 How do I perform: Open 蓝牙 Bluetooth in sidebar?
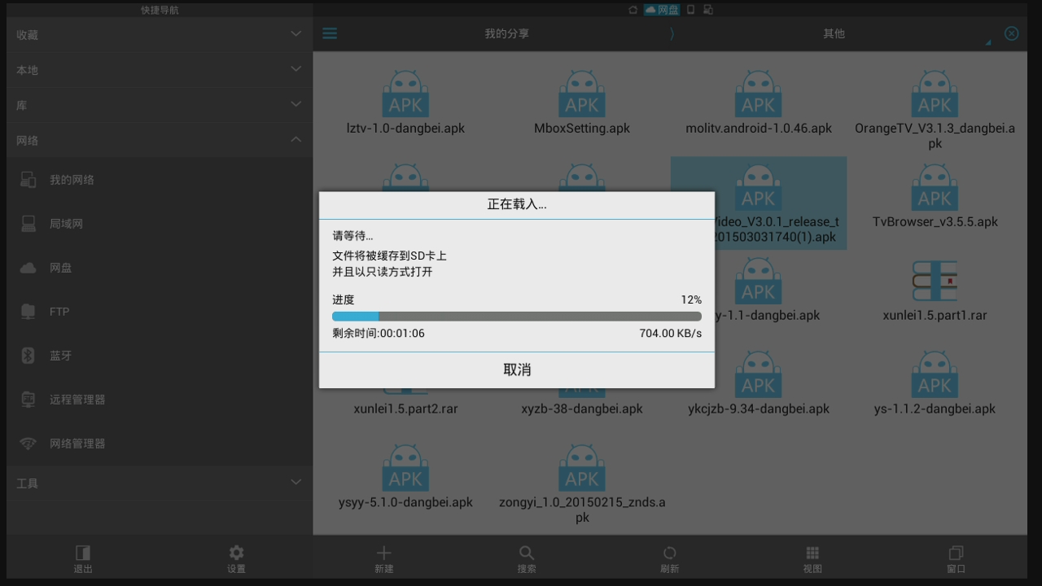[x=160, y=356]
